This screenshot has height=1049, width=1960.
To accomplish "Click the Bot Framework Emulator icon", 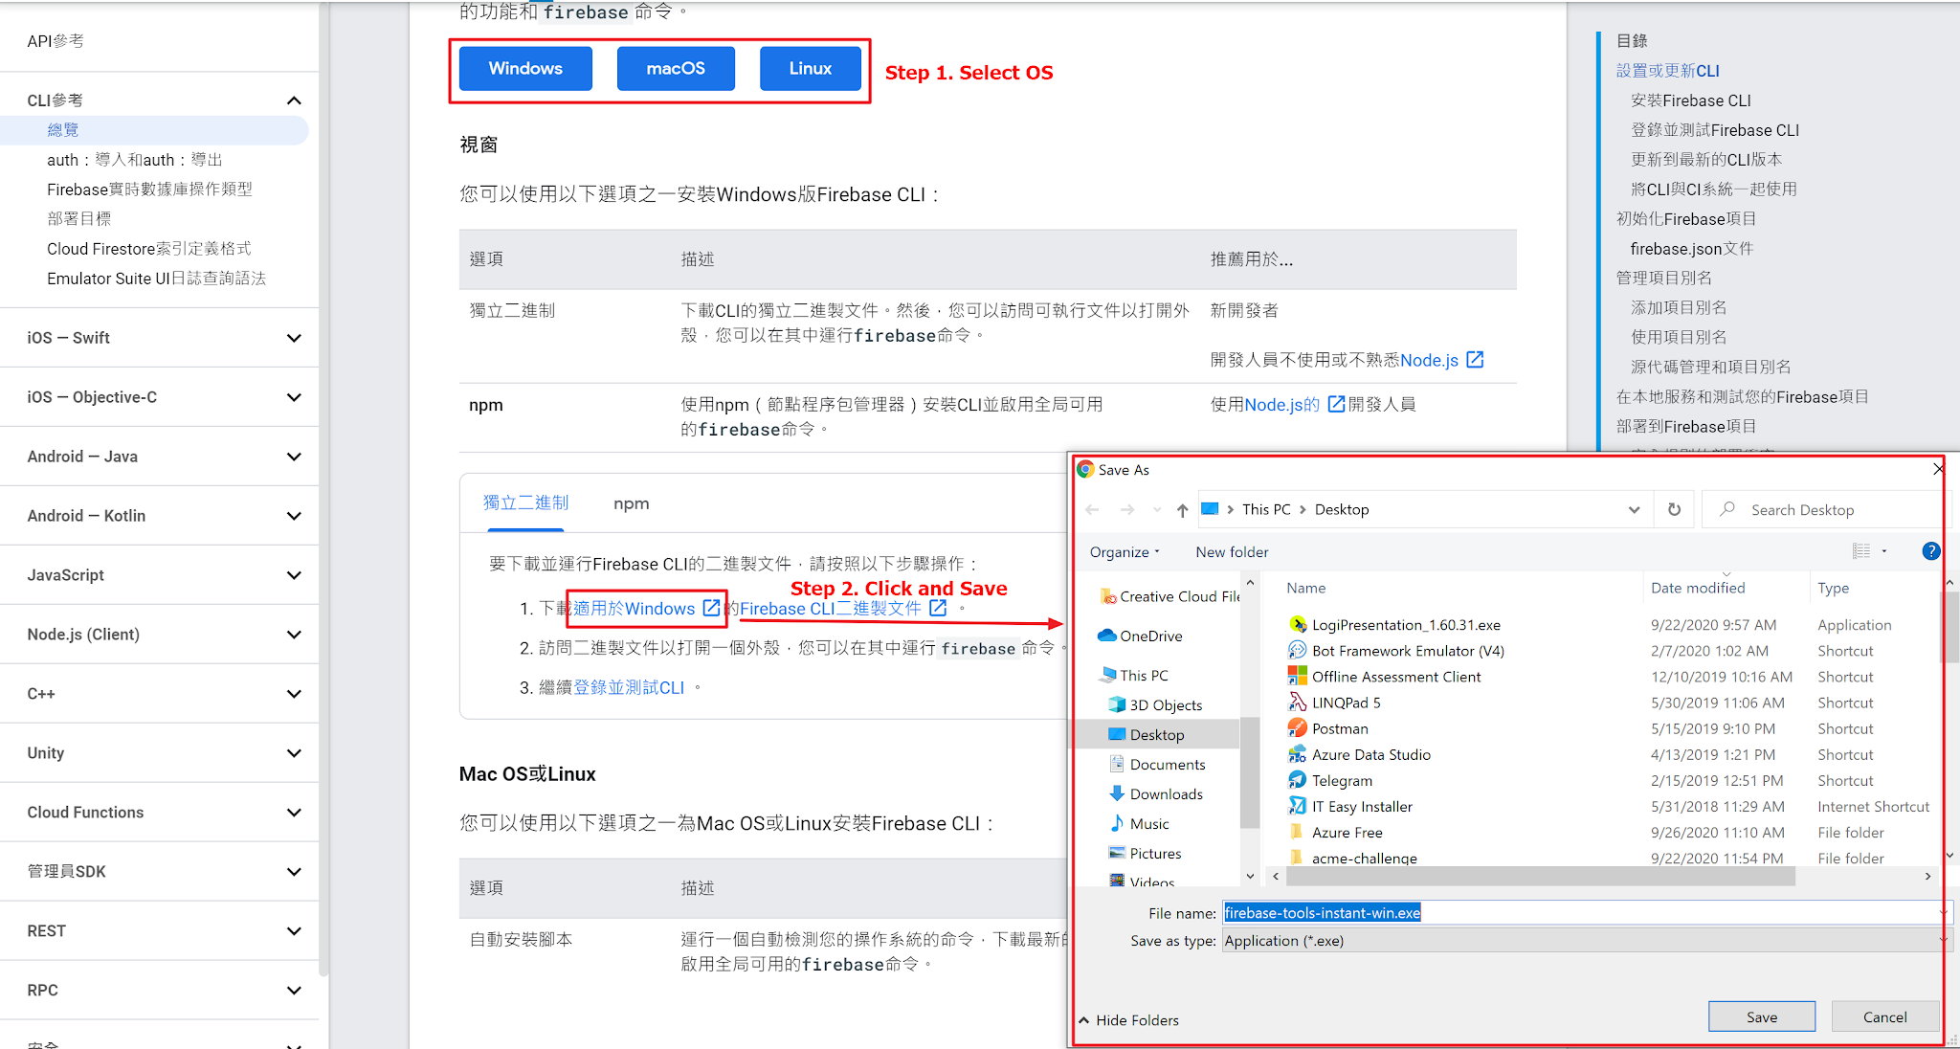I will coord(1299,651).
